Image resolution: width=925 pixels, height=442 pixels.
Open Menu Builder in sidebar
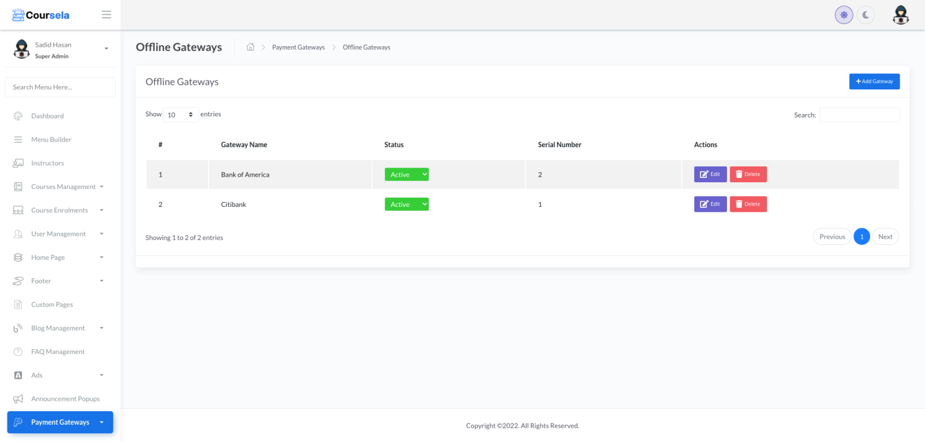coord(51,140)
